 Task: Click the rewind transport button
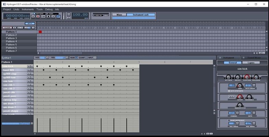pyautogui.click(x=33, y=16)
